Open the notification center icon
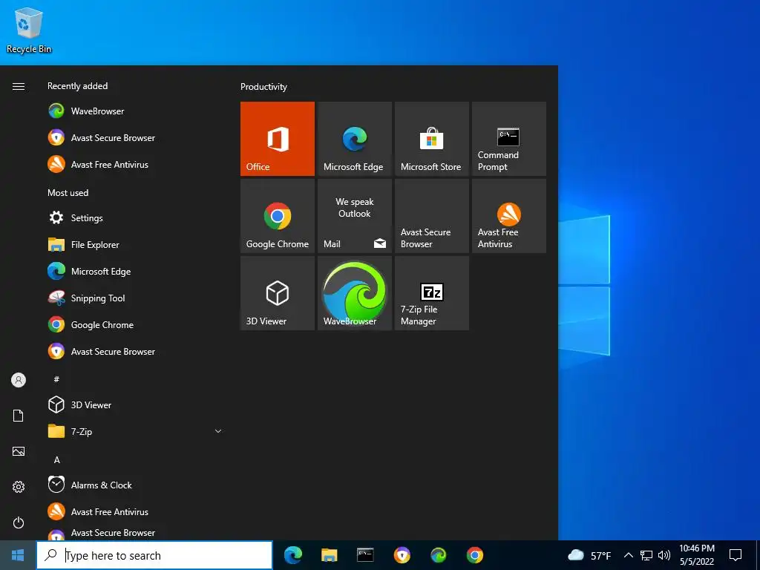Viewport: 760px width, 570px height. coord(736,555)
